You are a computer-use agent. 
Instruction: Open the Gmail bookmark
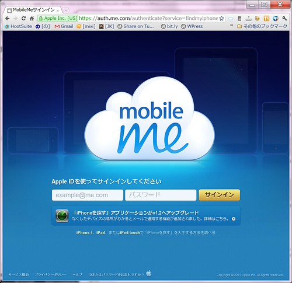[64, 26]
